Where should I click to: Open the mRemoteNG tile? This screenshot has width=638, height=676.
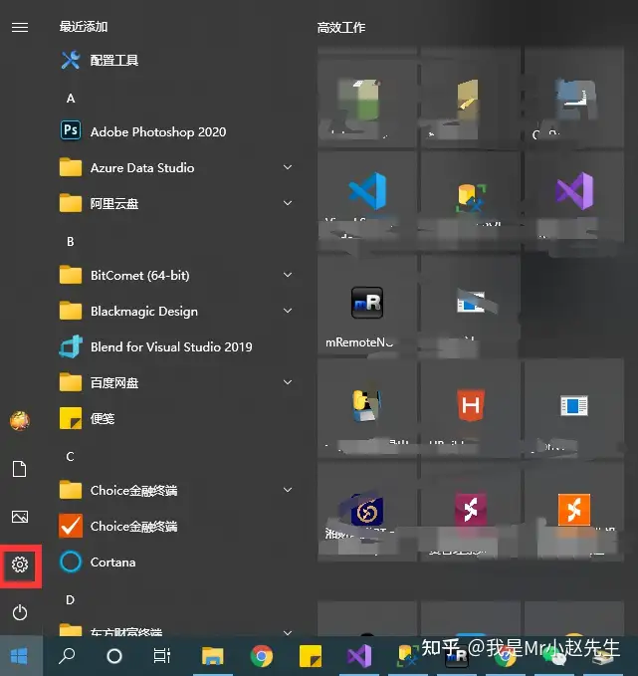(367, 304)
